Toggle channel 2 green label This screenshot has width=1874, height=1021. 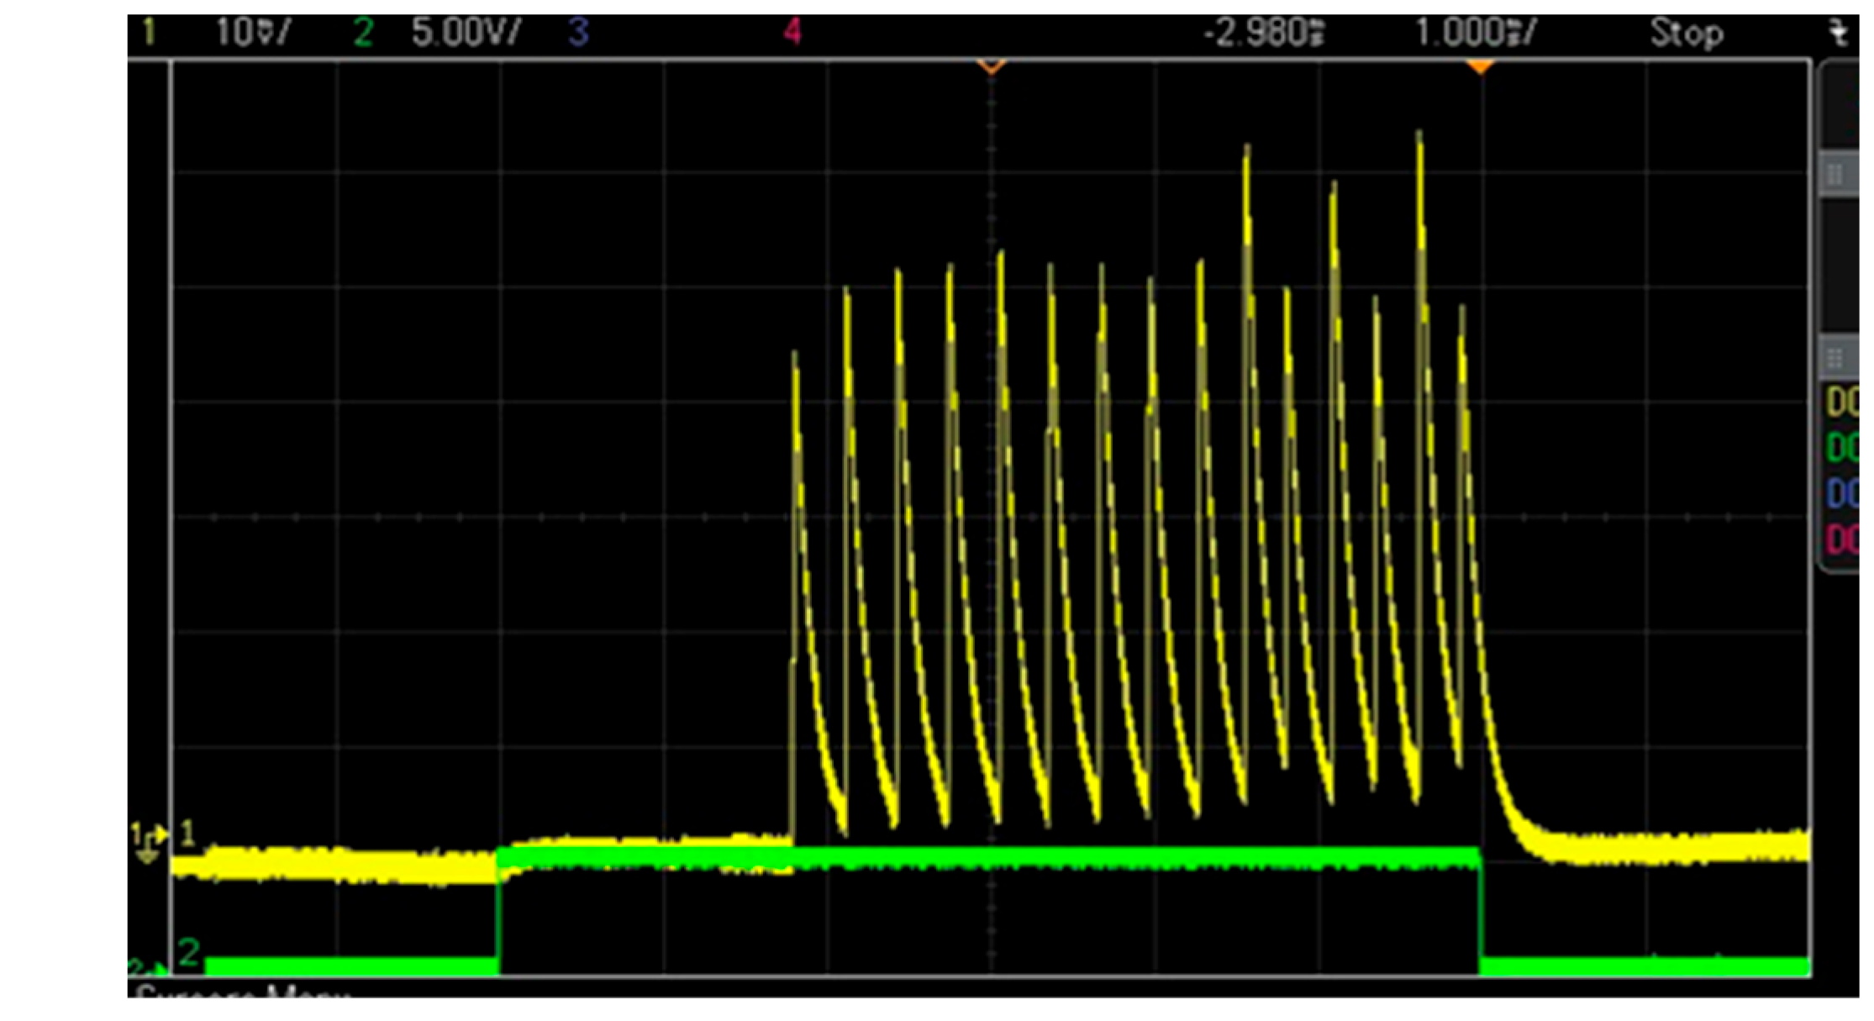[x=363, y=33]
